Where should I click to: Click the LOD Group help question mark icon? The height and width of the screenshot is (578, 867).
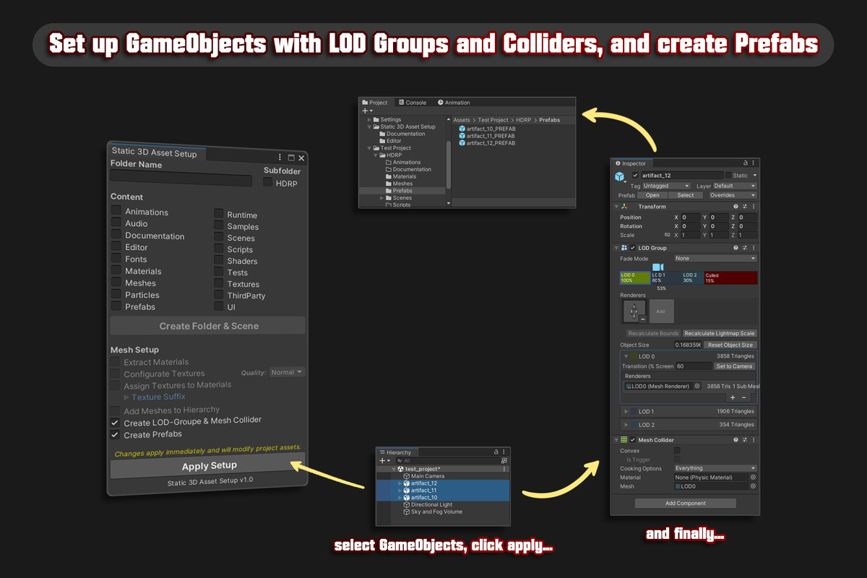[x=736, y=246]
